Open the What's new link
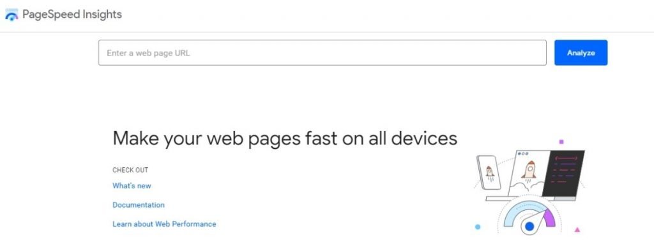 132,186
